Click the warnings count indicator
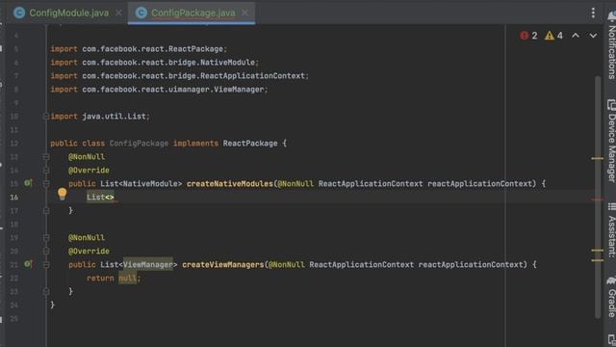Screen dimensions: 616x347 point(554,36)
